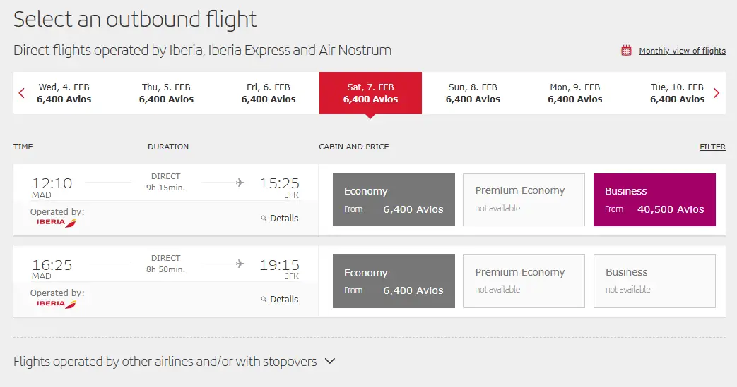Click Premium Economy box on 12:10 flight

(x=524, y=200)
